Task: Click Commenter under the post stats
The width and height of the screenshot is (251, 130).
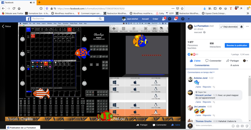Action: tap(213, 61)
